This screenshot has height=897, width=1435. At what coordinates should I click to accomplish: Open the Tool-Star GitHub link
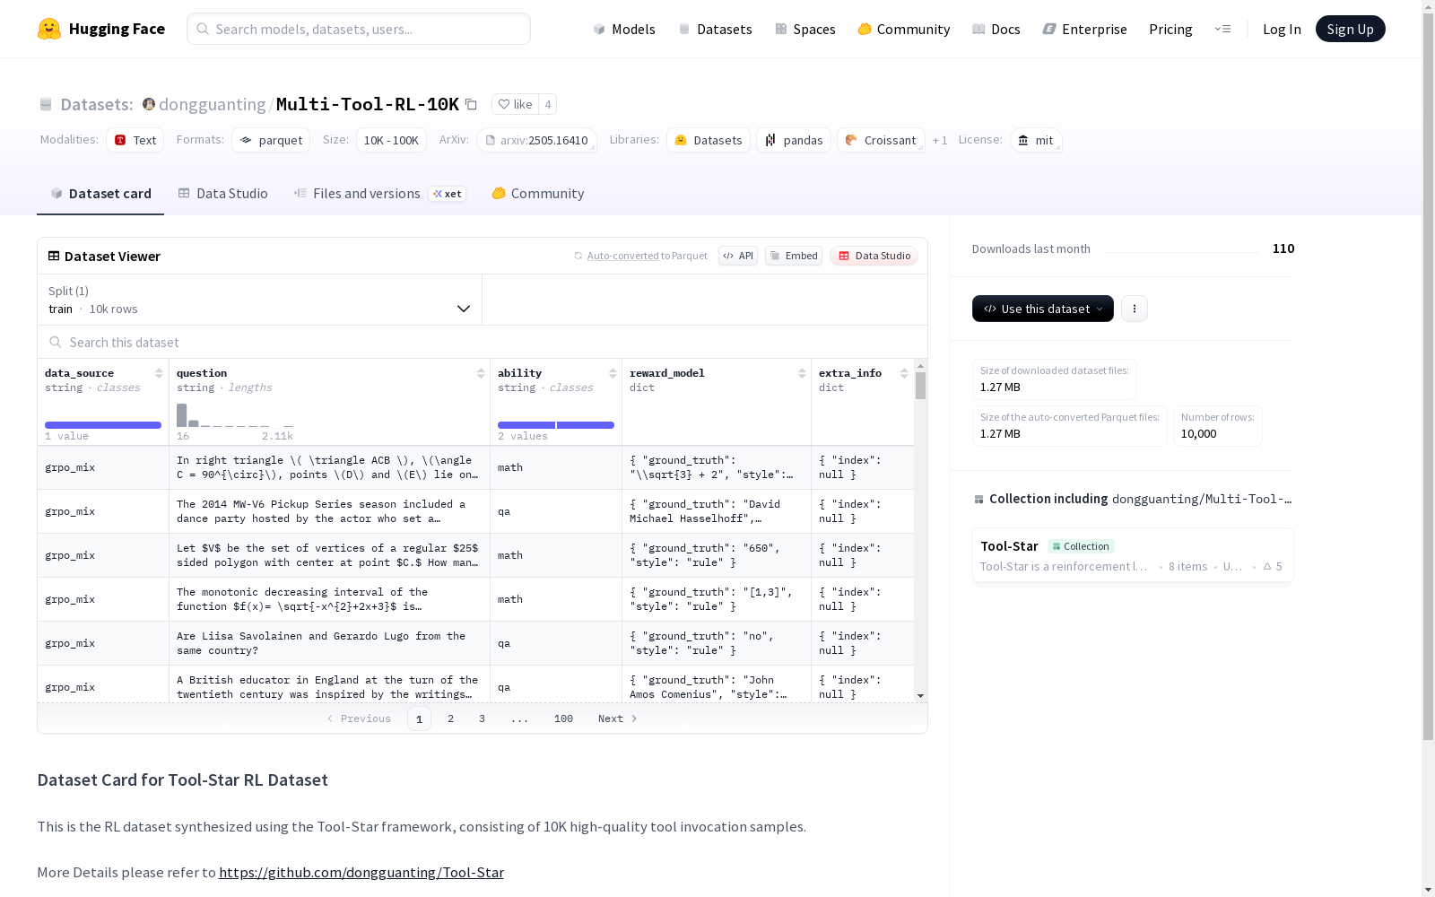pos(361,872)
